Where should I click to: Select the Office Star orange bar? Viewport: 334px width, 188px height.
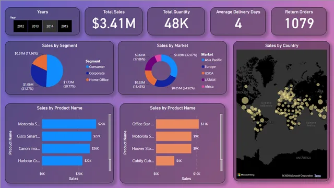pyautogui.click(x=177, y=124)
